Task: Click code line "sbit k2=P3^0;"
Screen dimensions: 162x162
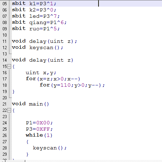Action: click(x=34, y=10)
